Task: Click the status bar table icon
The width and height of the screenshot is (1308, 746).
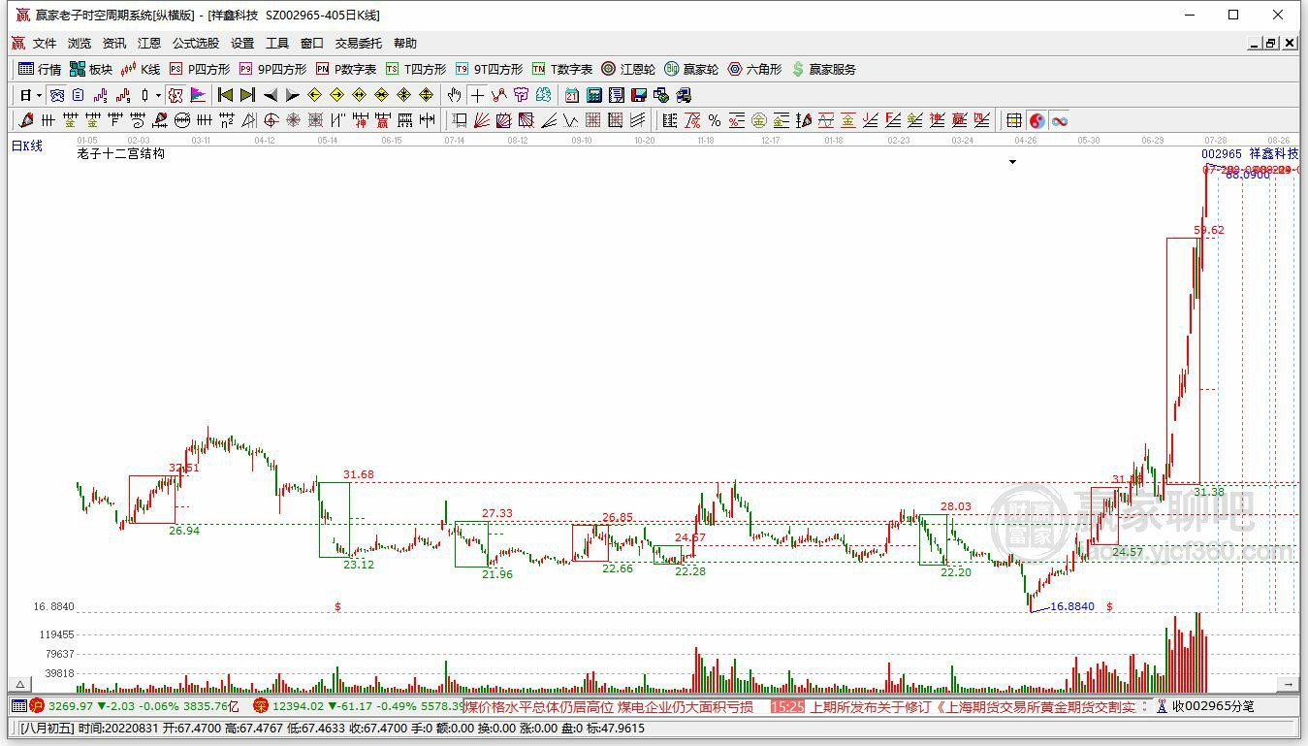Action: pos(18,706)
